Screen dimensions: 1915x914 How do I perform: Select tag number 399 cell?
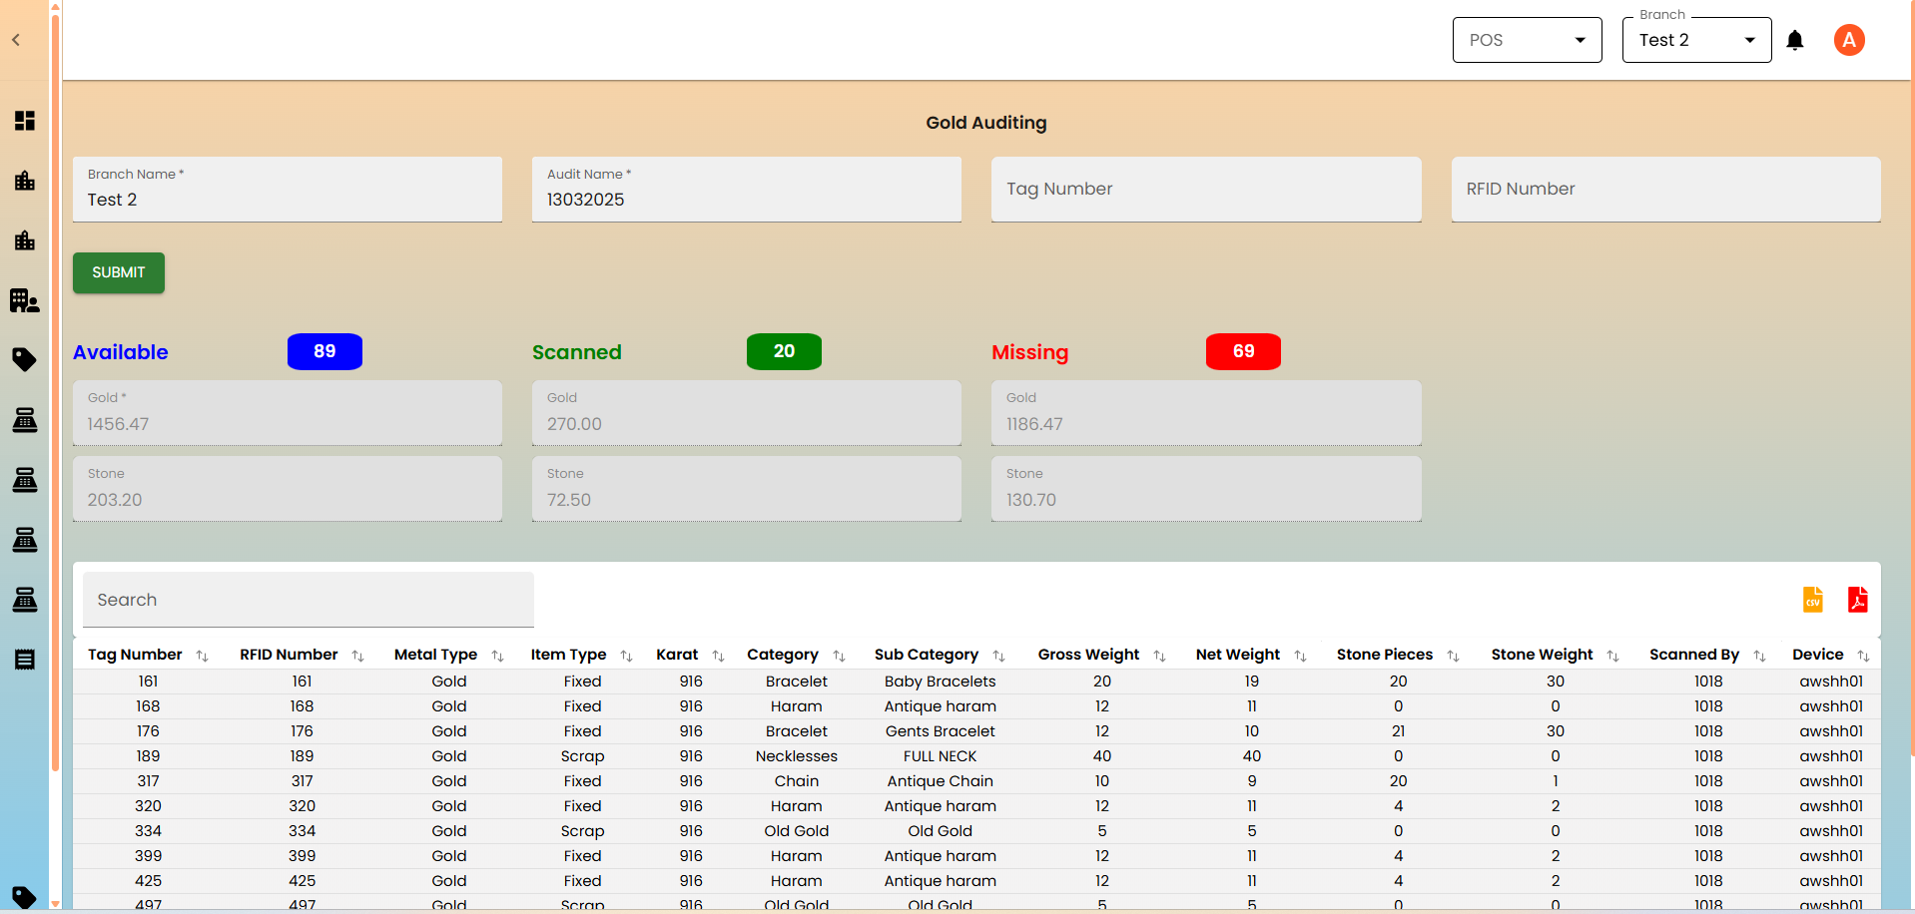(x=148, y=856)
